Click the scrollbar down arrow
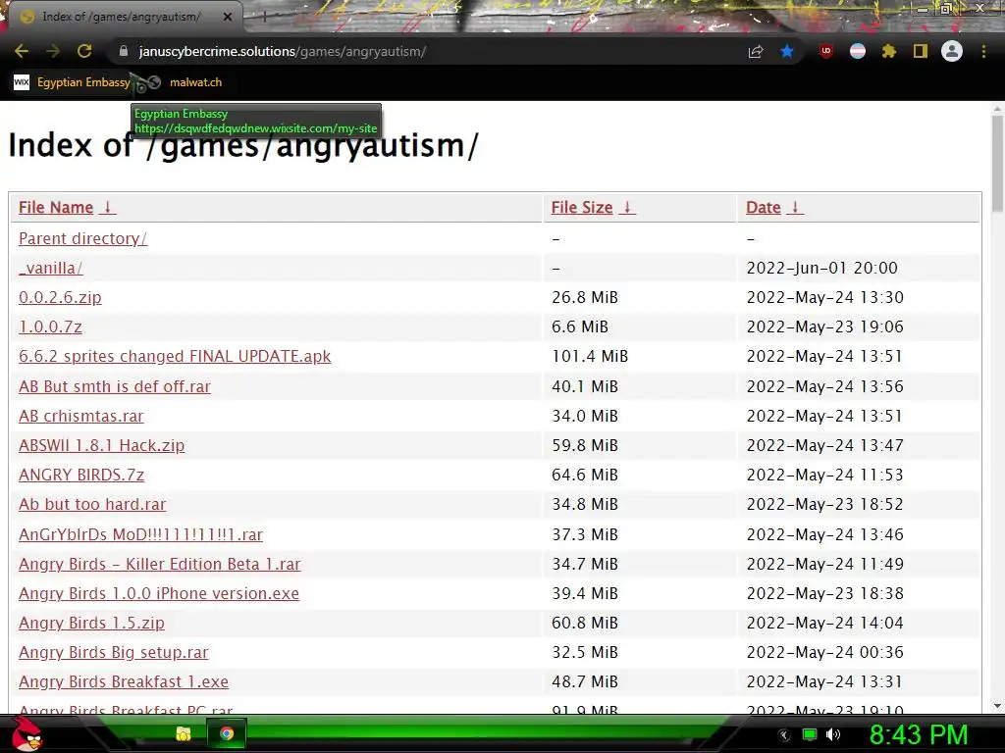 coord(997,706)
